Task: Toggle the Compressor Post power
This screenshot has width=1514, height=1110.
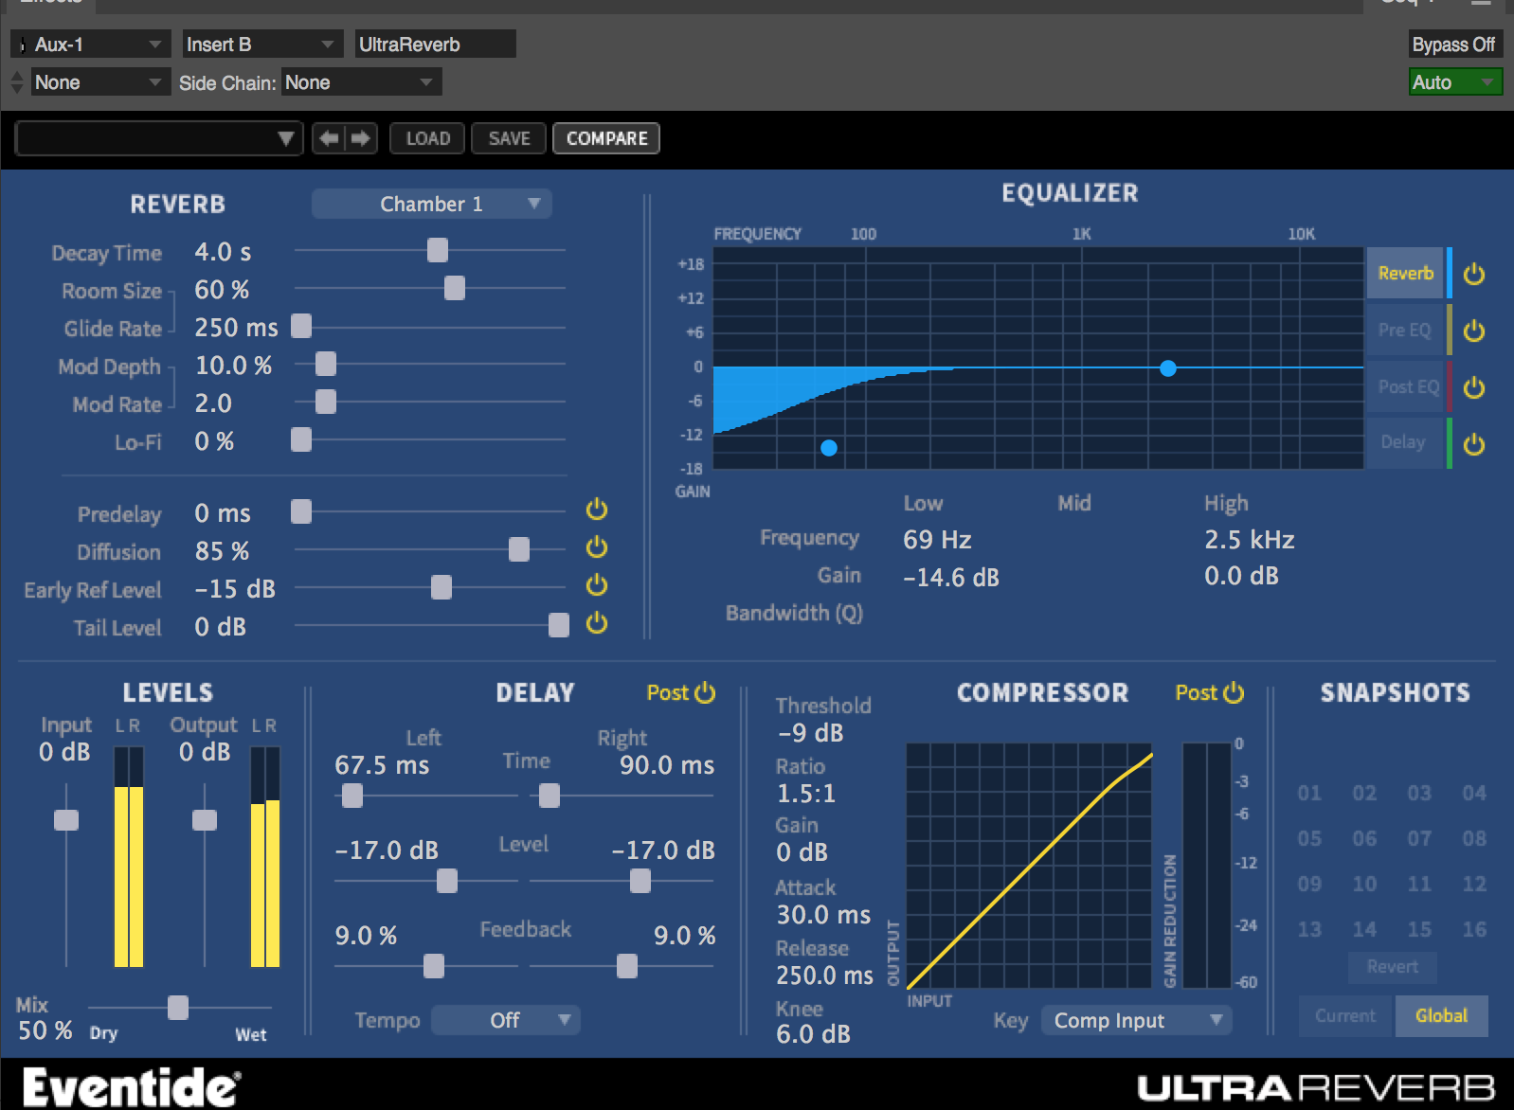Action: [1234, 692]
